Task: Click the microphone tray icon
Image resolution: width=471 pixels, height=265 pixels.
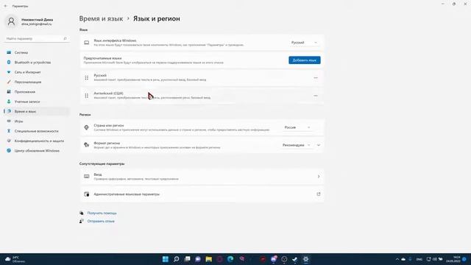Action: pyautogui.click(x=411, y=259)
